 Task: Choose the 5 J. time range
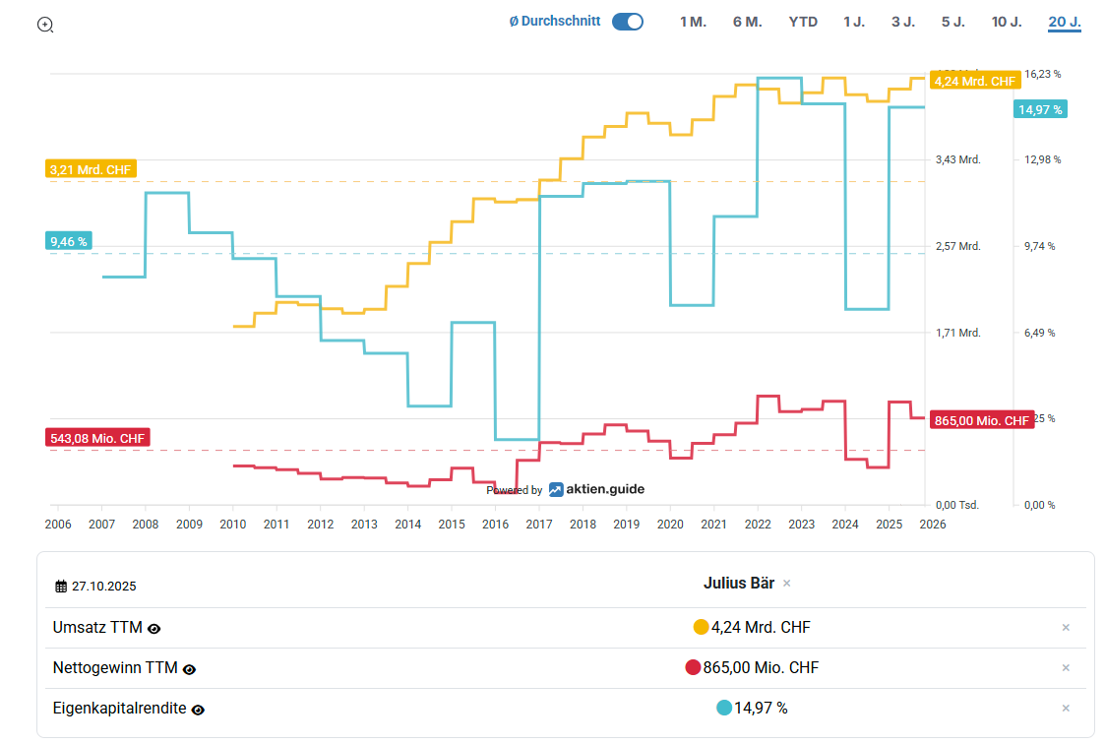click(x=952, y=22)
